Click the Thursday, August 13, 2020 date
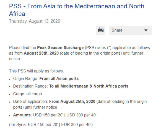166x128 pixels. coord(35,21)
